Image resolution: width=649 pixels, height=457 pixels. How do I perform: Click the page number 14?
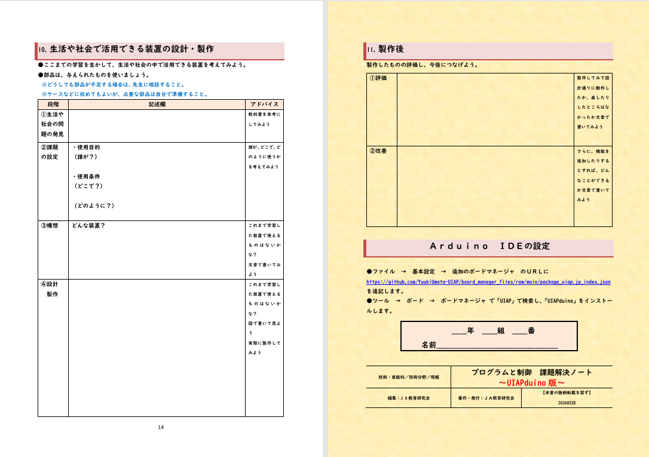pyautogui.click(x=161, y=427)
